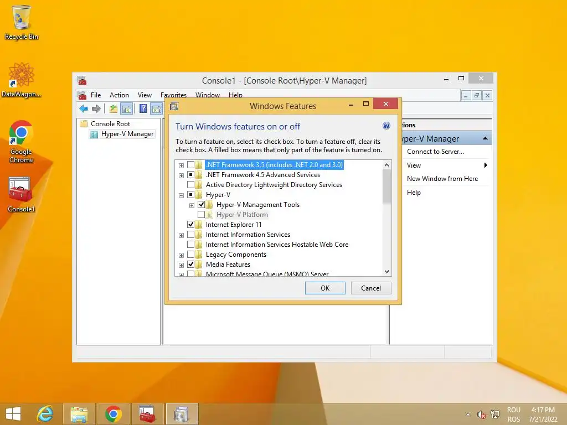The image size is (567, 425).
Task: Toggle the Hyper-V parent checkbox
Action: click(190, 195)
